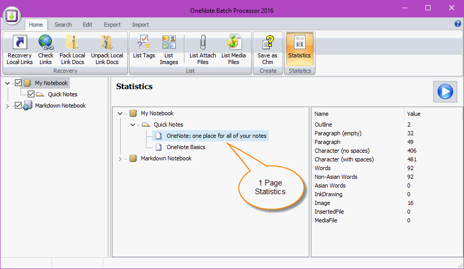Choose List Media Files
This screenshot has width=464, height=269.
click(233, 50)
